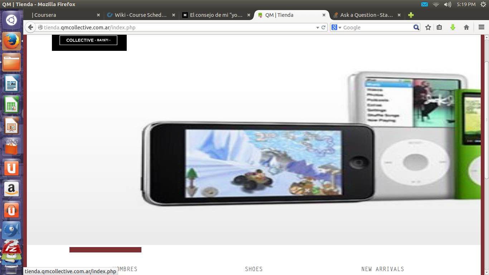Launch LibreOffice Calc from the dock
The width and height of the screenshot is (489, 275).
[11, 105]
